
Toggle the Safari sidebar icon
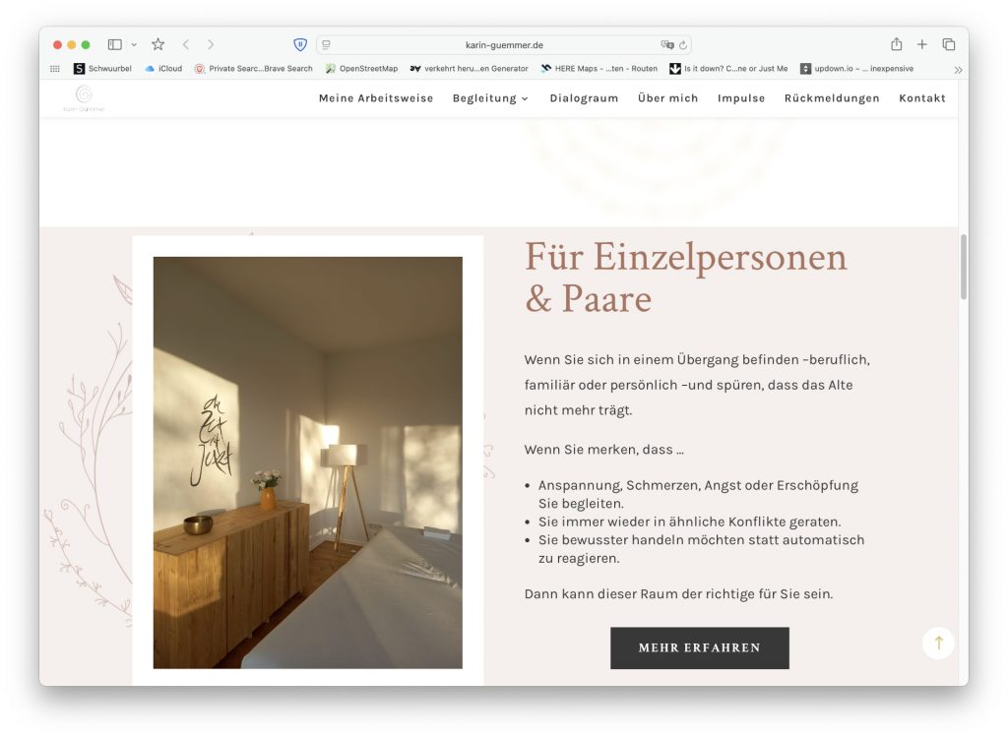[115, 44]
